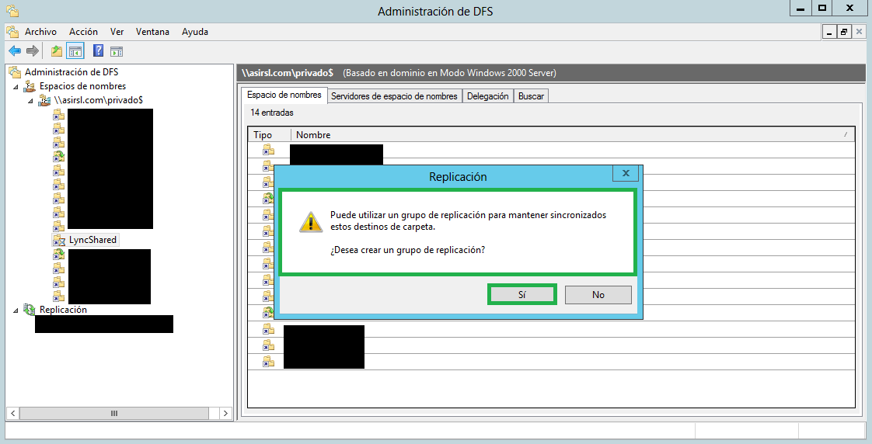The height and width of the screenshot is (444, 872).
Task: Select Espacios de nombres tree item
Action: click(82, 86)
